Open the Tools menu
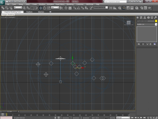 tap(14, 4)
